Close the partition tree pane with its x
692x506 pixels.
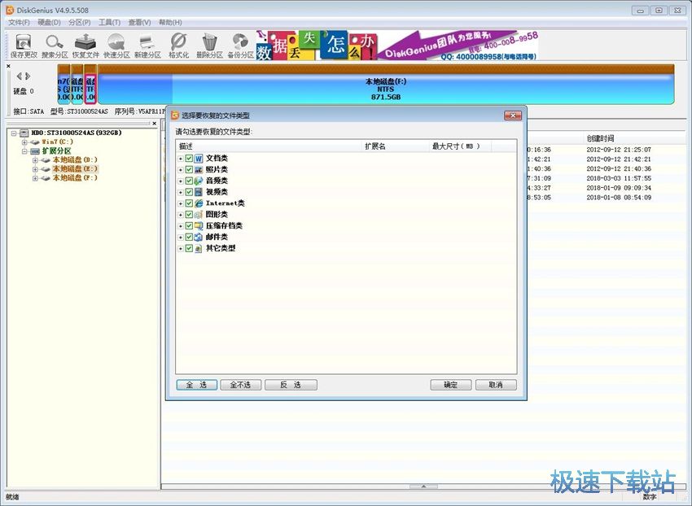click(155, 124)
